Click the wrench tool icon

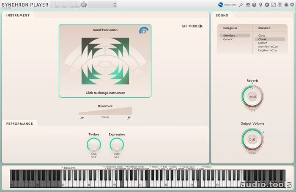pos(241,5)
